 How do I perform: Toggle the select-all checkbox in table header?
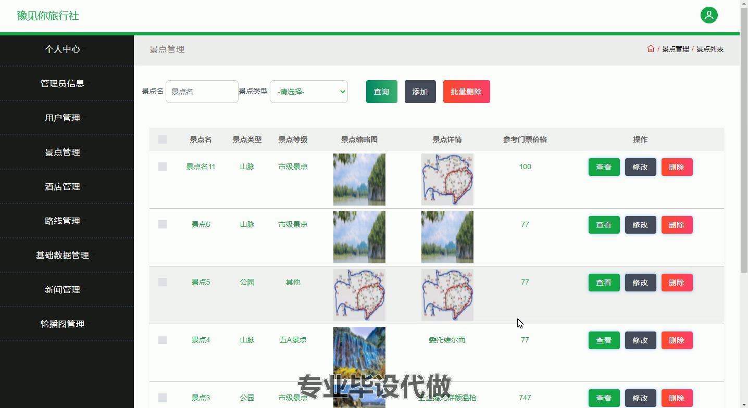pyautogui.click(x=163, y=139)
